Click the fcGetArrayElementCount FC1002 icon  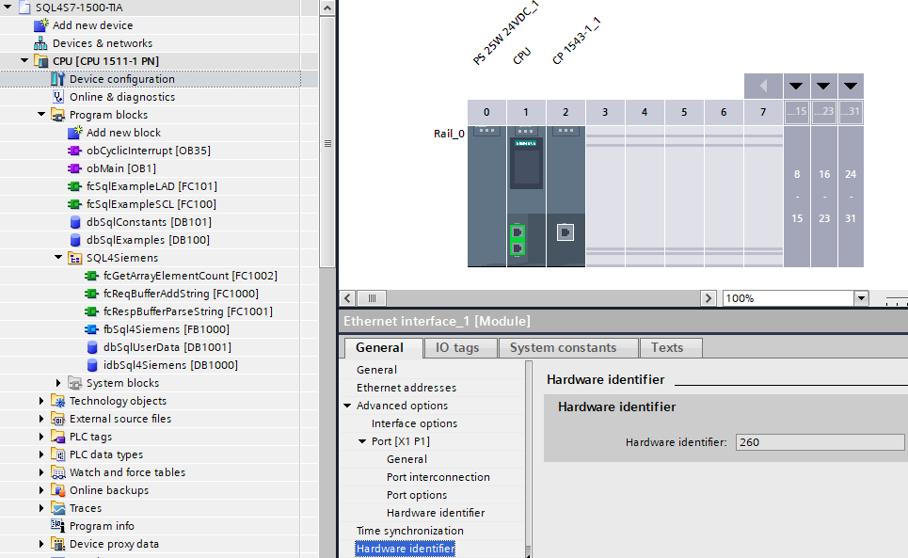point(91,276)
